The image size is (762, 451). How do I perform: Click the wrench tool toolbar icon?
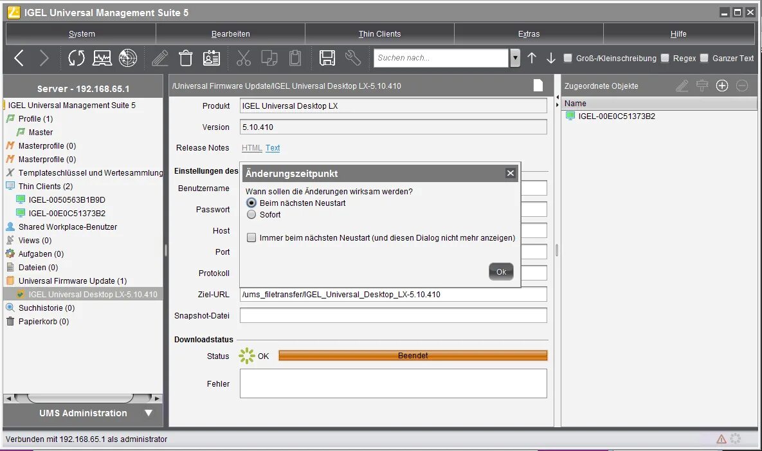click(353, 58)
